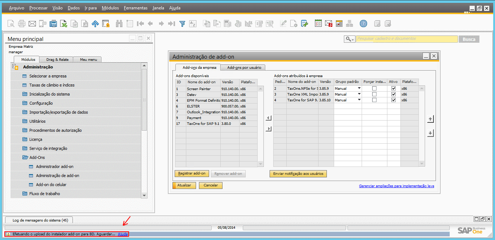This screenshot has height=240, width=495.
Task: Click the Registrar add-on button
Action: 192,174
